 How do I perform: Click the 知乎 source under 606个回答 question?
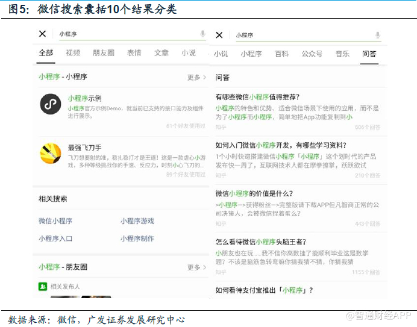[x=221, y=127]
